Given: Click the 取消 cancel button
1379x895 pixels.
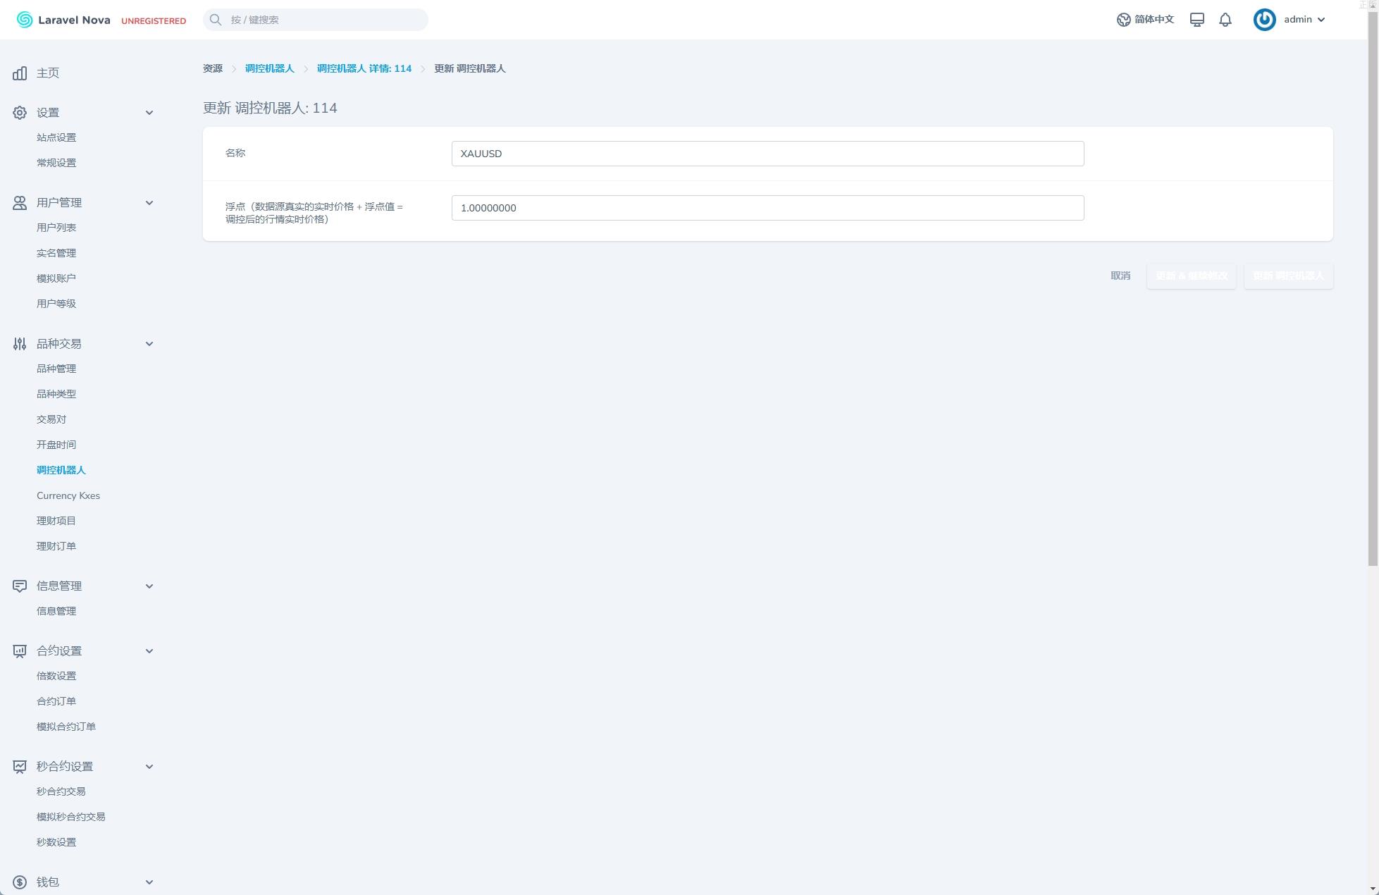Looking at the screenshot, I should click(x=1120, y=276).
